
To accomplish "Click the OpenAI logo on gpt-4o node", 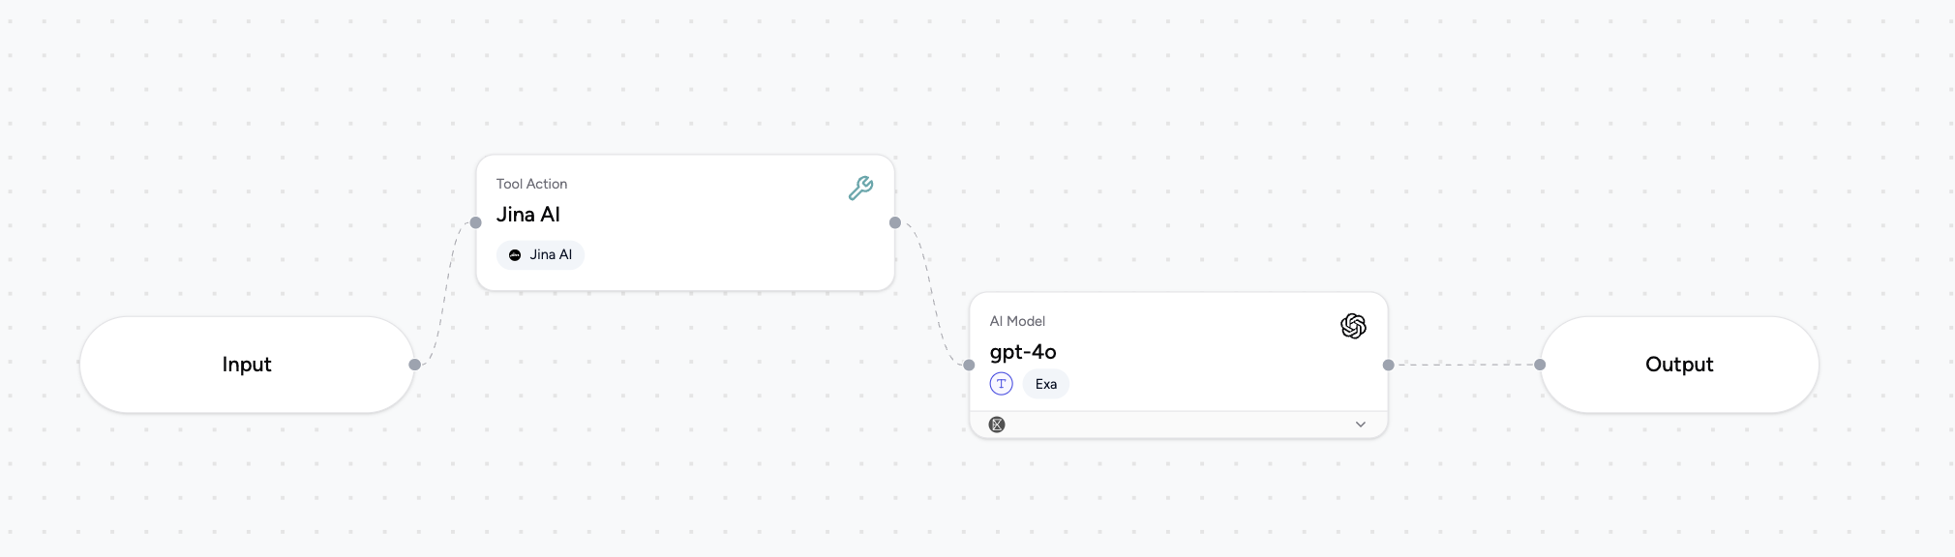I will tap(1353, 326).
